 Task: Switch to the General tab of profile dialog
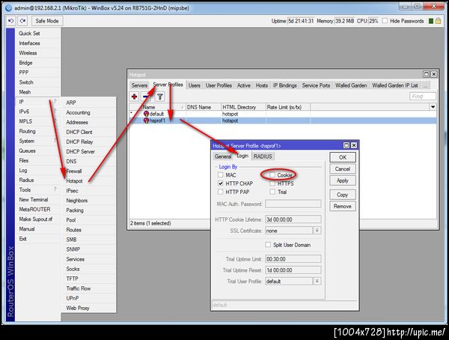(x=223, y=157)
